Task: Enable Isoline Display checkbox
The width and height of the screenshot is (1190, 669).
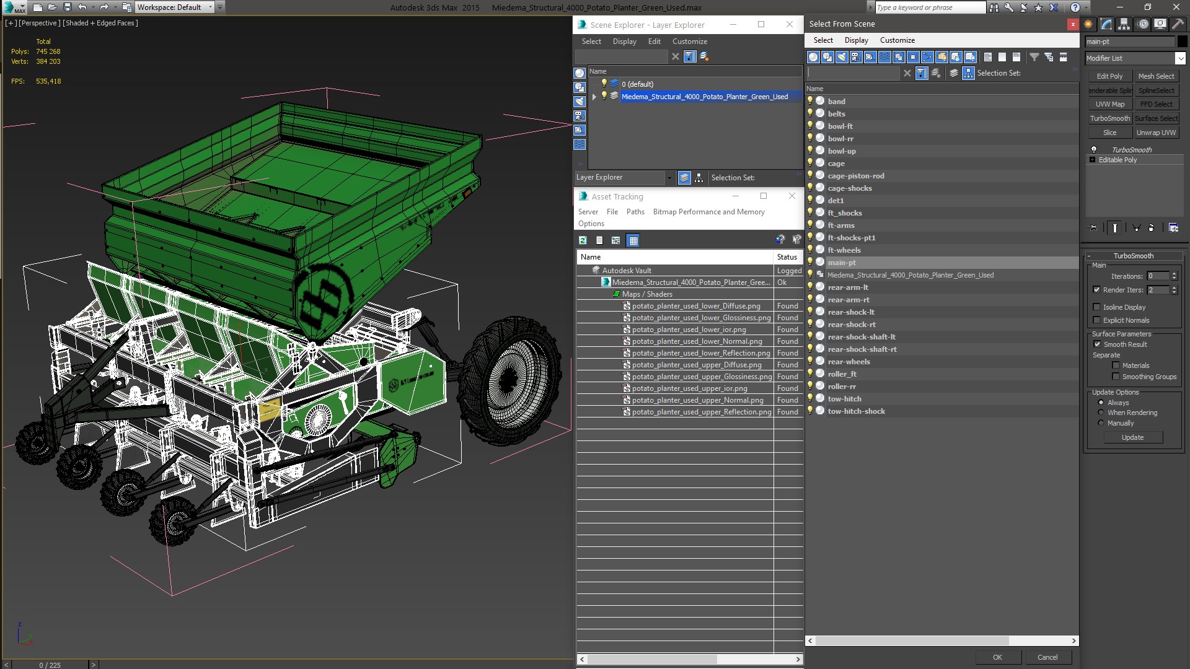Action: [1097, 307]
